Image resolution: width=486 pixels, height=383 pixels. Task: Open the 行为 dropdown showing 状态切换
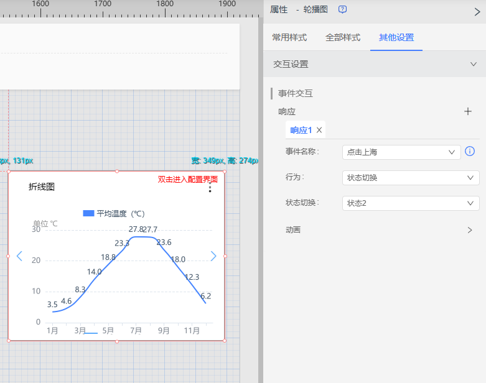(410, 178)
